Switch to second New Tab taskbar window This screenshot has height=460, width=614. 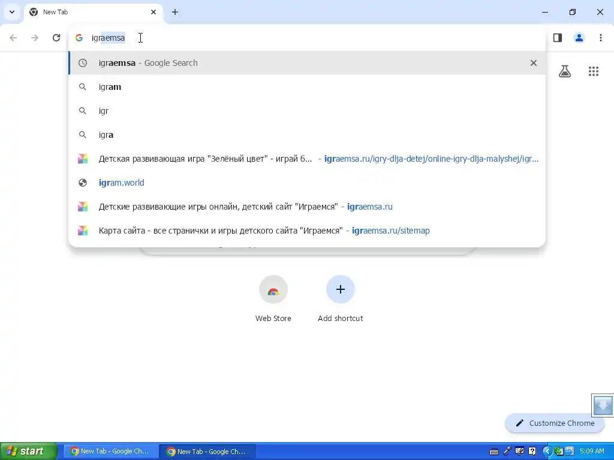(x=207, y=452)
